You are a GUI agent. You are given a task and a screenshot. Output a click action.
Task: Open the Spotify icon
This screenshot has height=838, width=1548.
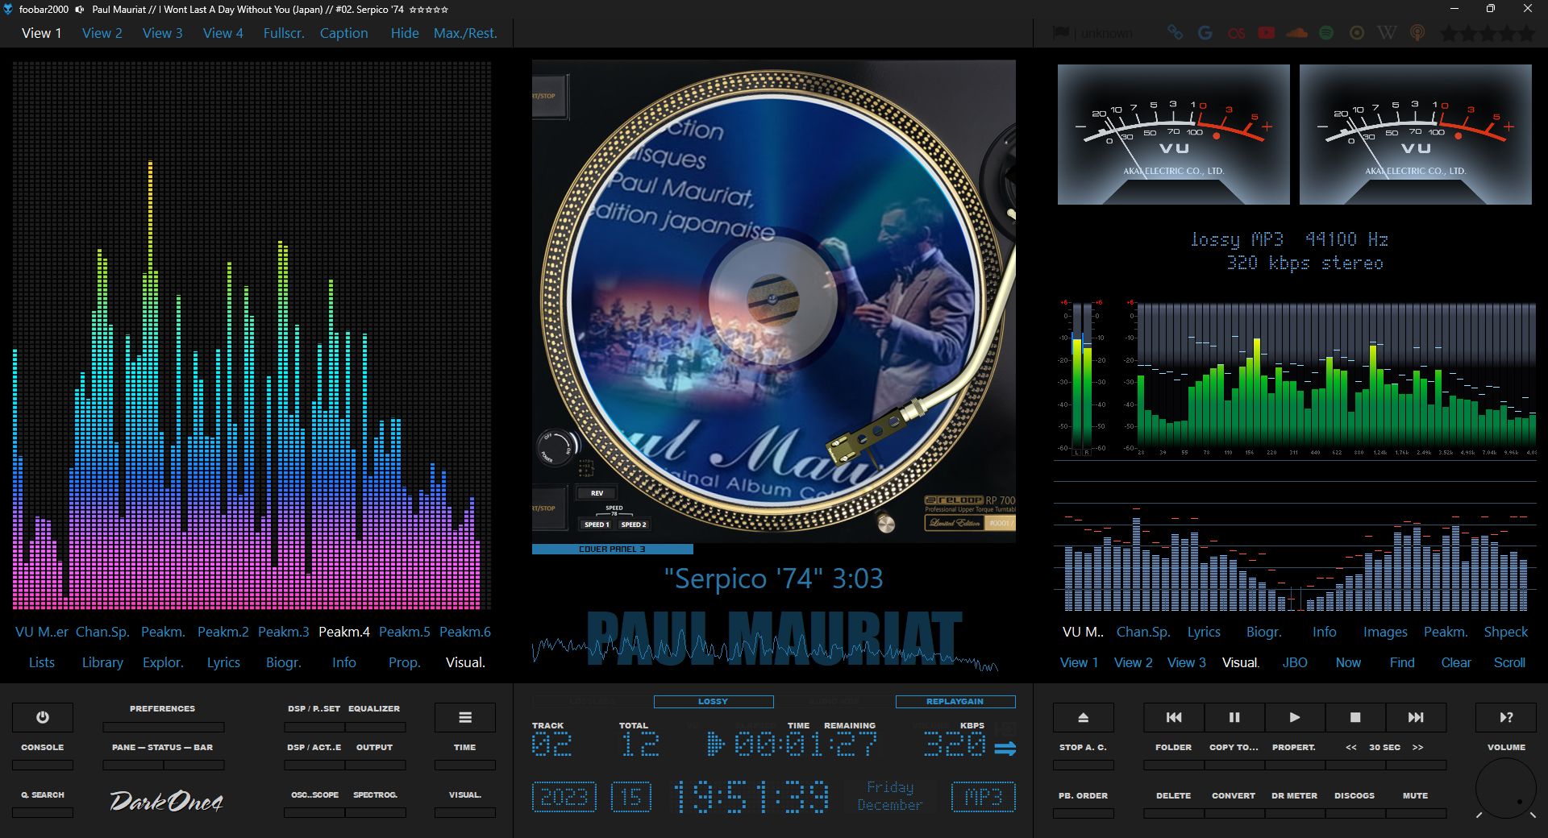click(1326, 33)
